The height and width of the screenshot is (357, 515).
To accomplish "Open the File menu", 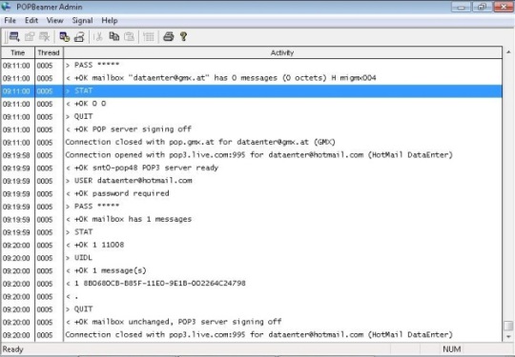I will click(10, 21).
